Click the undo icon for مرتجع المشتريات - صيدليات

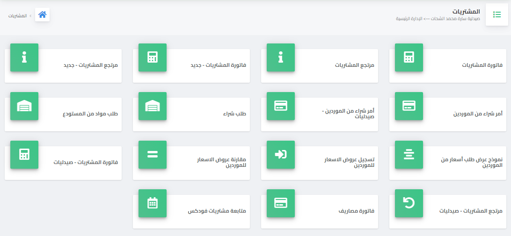tap(409, 203)
